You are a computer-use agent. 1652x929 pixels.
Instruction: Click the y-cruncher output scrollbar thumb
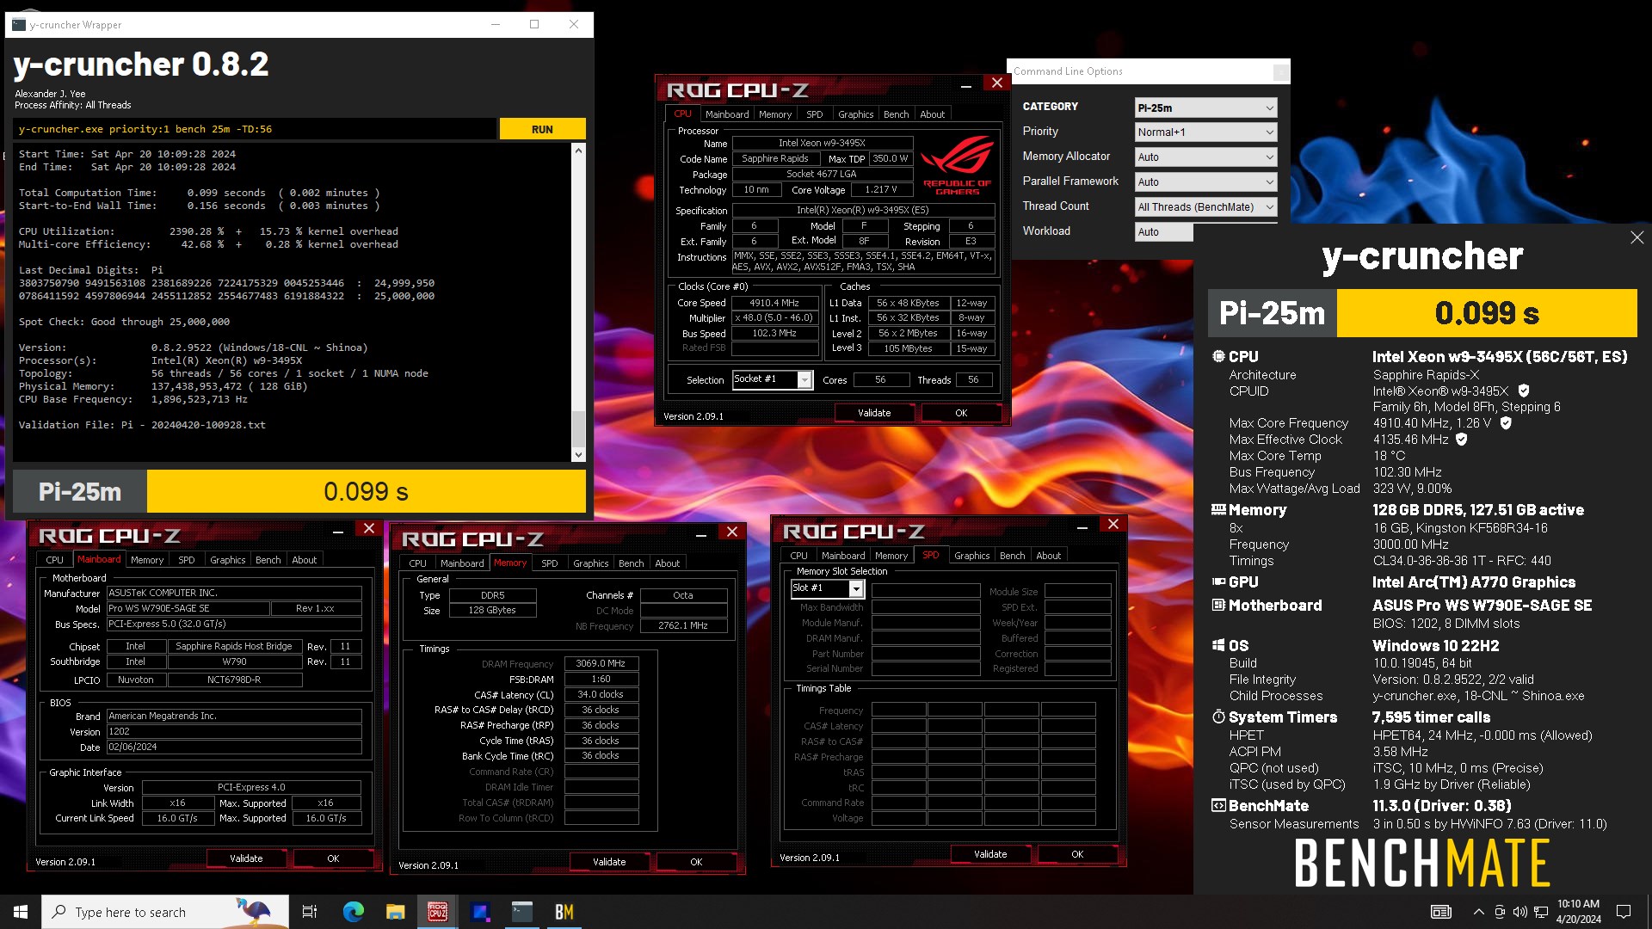[578, 428]
